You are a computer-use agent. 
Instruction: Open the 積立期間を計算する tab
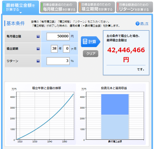coord(97,7)
